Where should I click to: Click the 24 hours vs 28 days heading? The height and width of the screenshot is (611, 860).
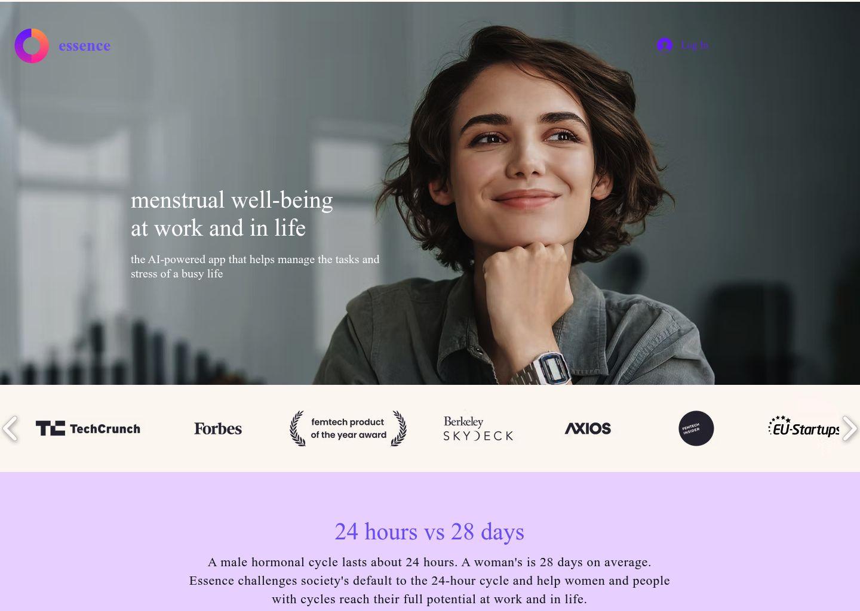point(429,531)
